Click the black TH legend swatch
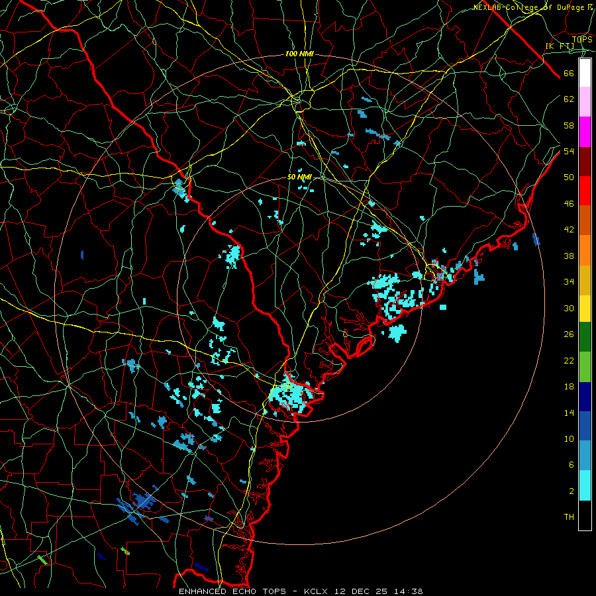Image resolution: width=596 pixels, height=596 pixels. click(x=585, y=515)
